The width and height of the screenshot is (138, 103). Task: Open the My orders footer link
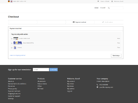coord(70,84)
